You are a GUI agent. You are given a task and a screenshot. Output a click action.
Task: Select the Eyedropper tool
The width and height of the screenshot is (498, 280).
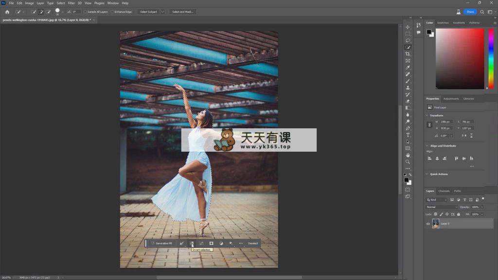click(408, 67)
